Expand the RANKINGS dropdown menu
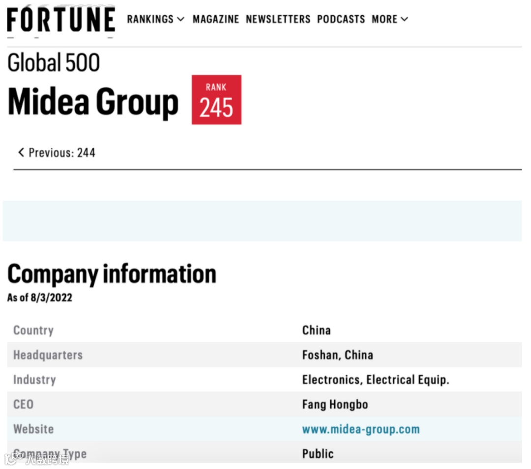This screenshot has width=531, height=469. coord(155,19)
